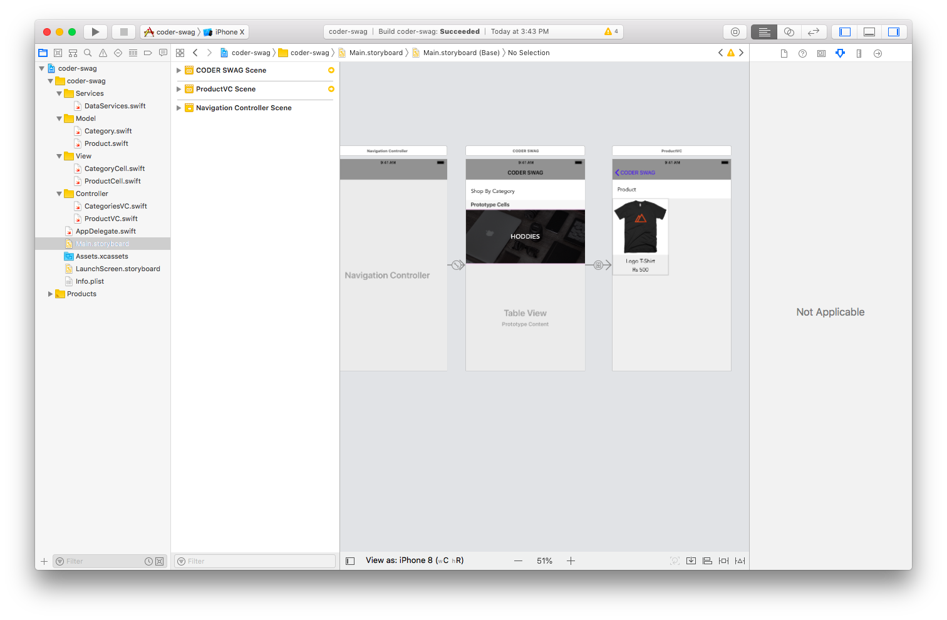Open the Find navigator
The width and height of the screenshot is (947, 620).
click(x=88, y=53)
